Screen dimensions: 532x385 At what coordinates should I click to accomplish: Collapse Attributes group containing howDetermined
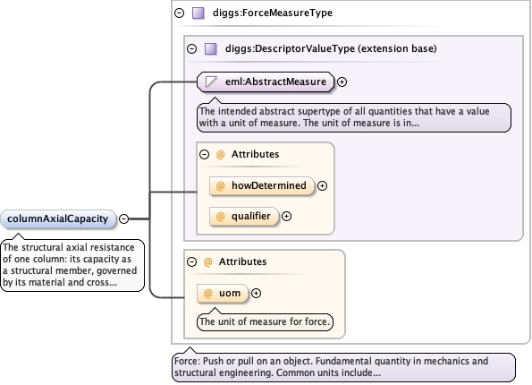pos(204,155)
